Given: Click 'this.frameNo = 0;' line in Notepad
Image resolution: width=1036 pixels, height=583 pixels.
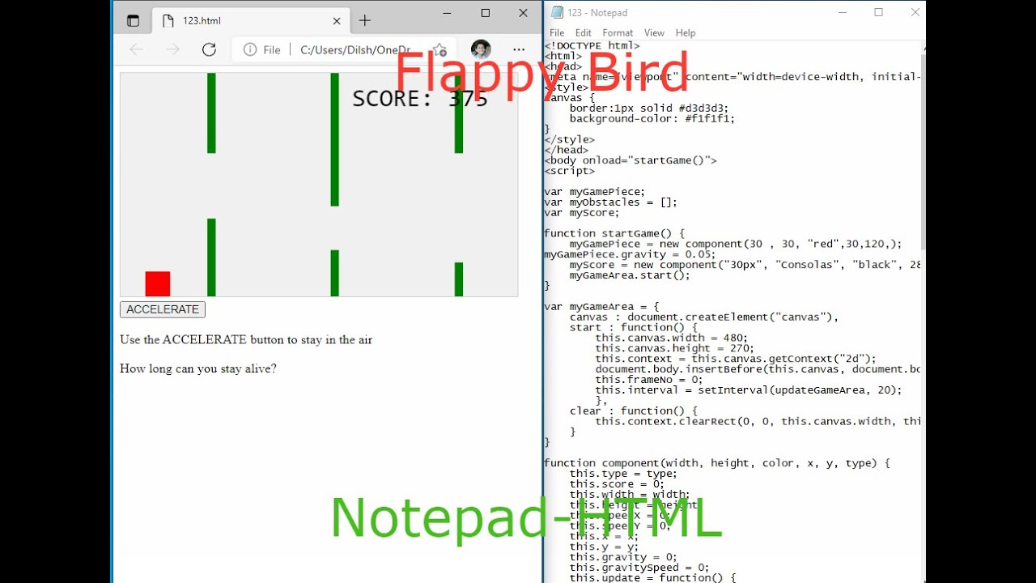Looking at the screenshot, I should click(649, 380).
